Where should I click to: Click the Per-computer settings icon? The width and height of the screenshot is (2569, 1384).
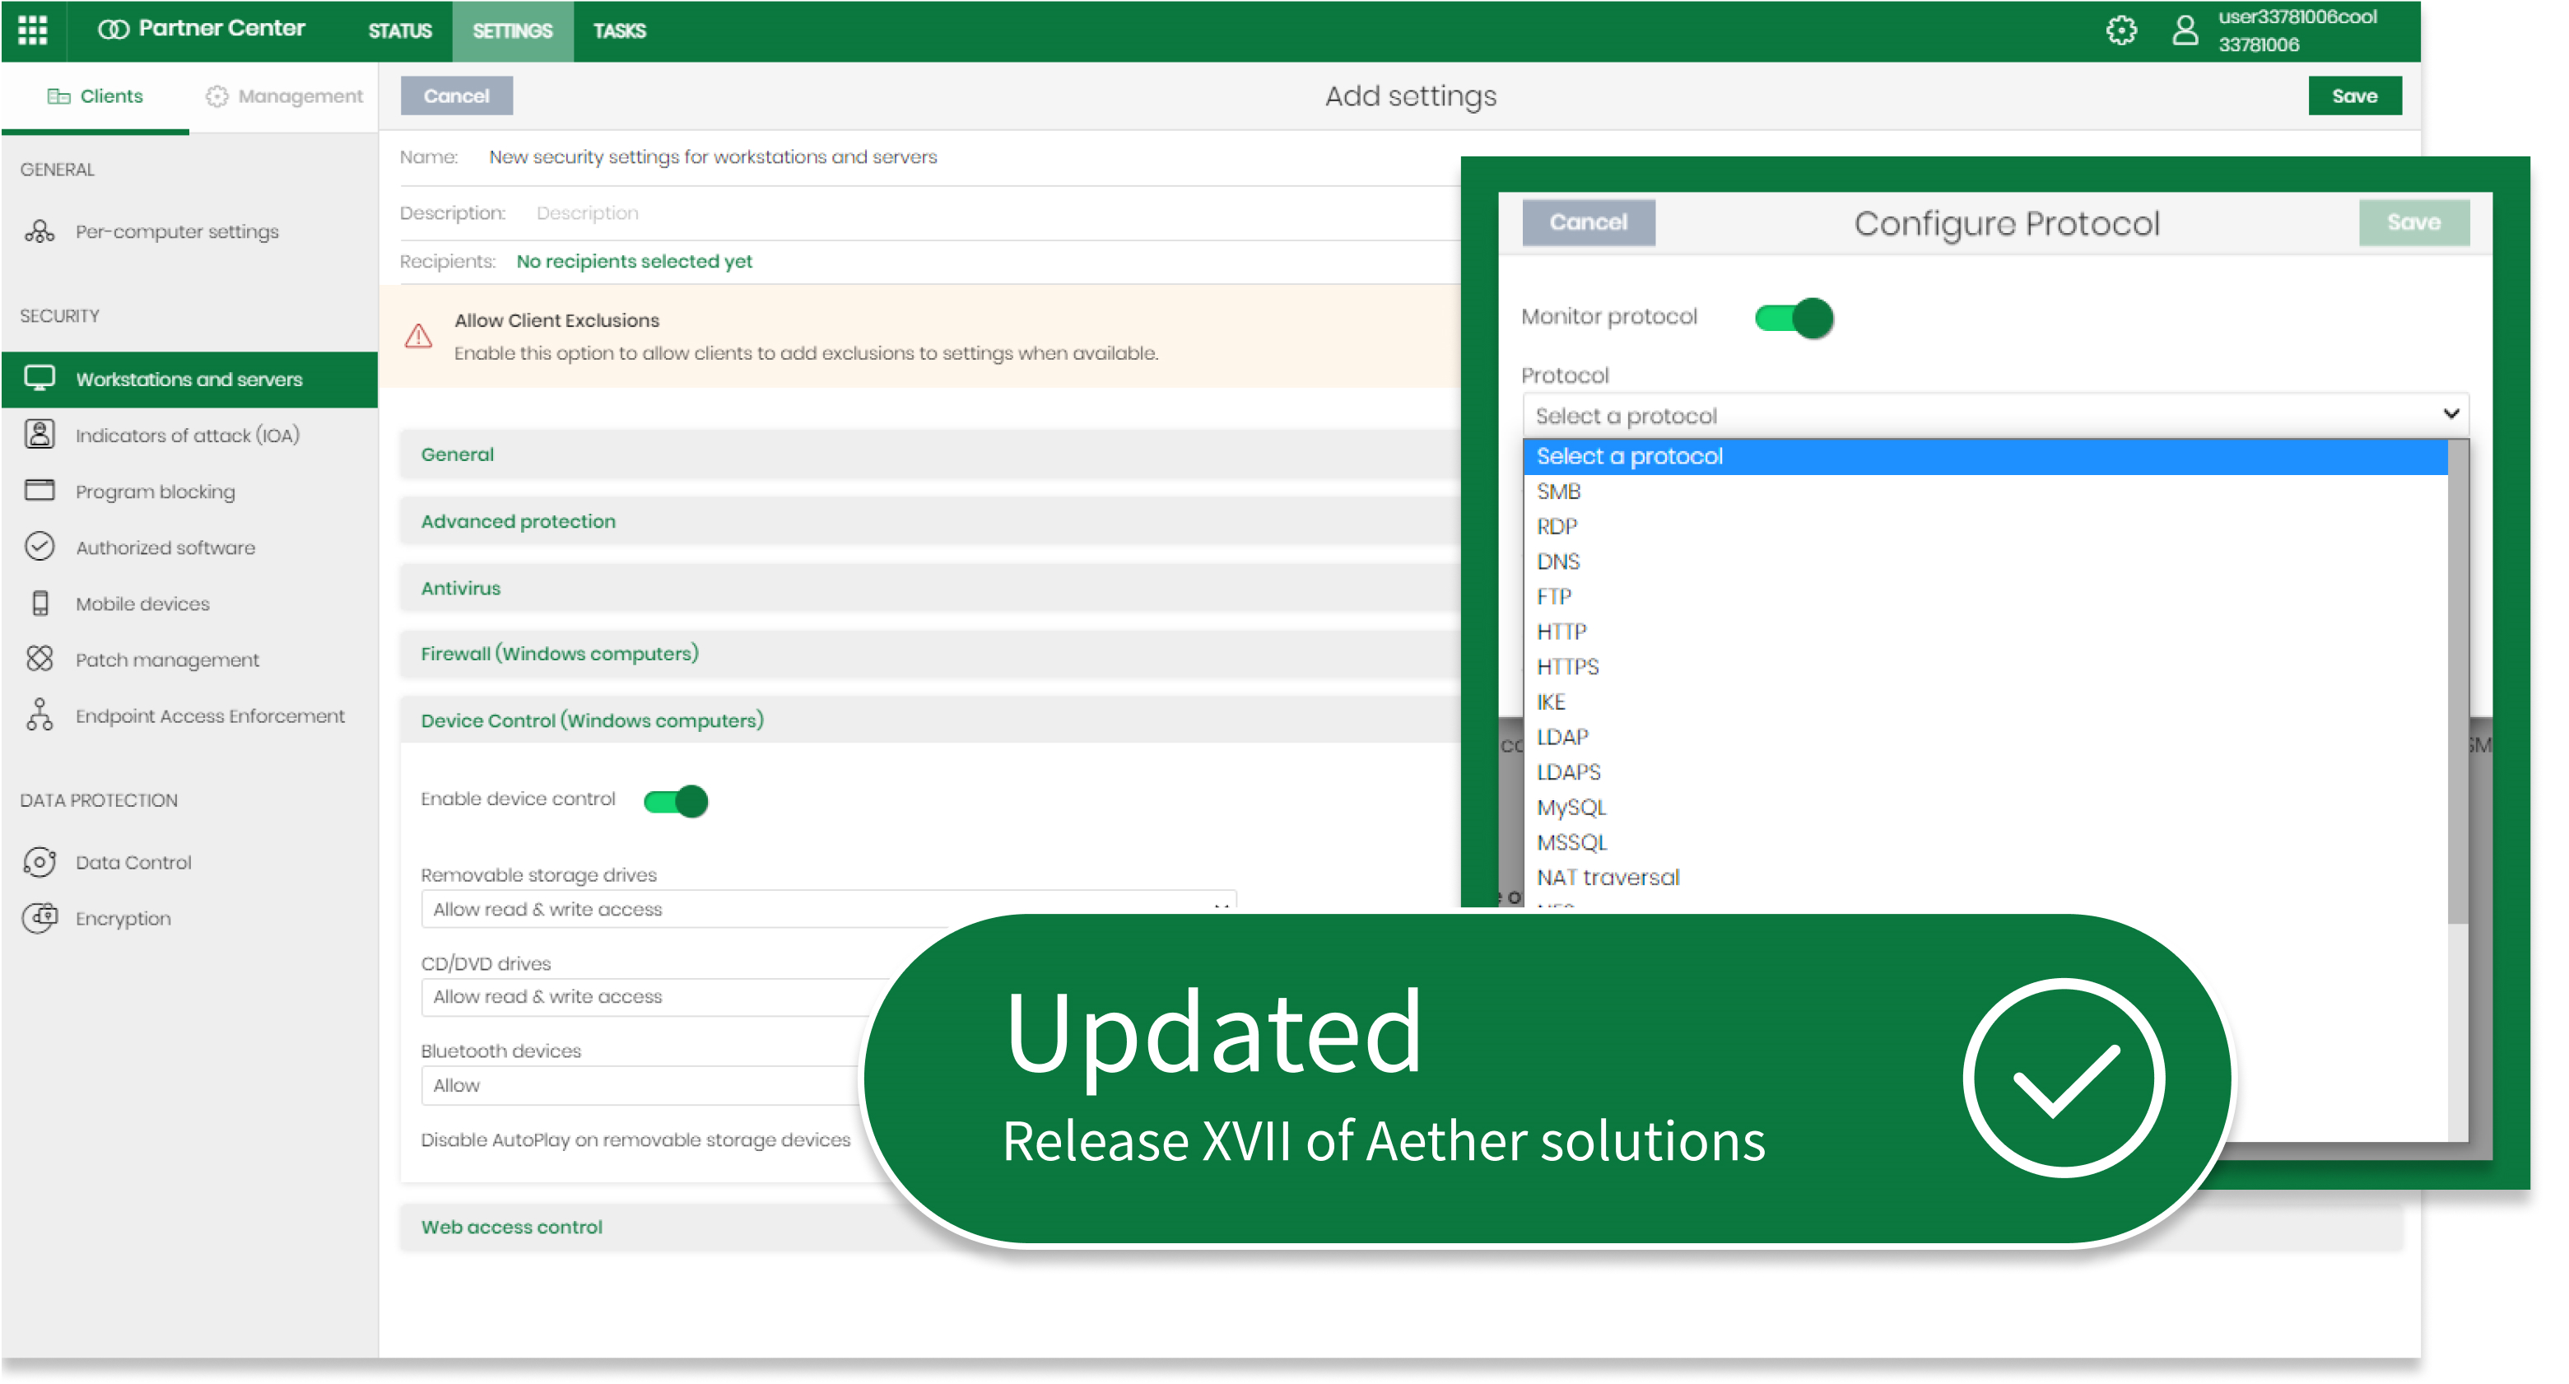[40, 231]
